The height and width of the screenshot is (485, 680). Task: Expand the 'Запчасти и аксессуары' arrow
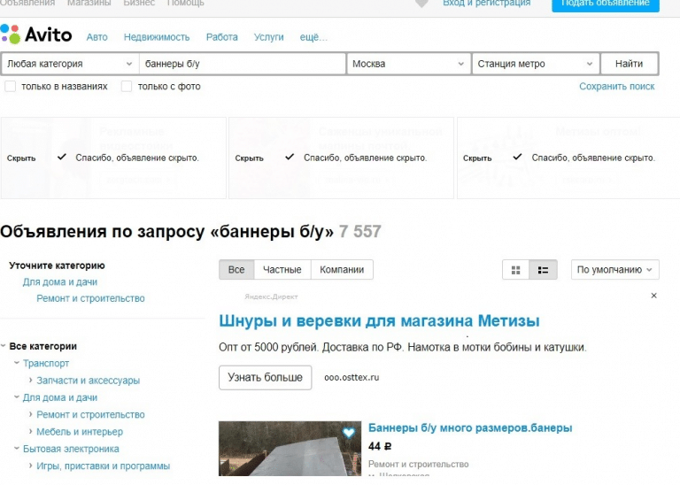[x=30, y=380]
